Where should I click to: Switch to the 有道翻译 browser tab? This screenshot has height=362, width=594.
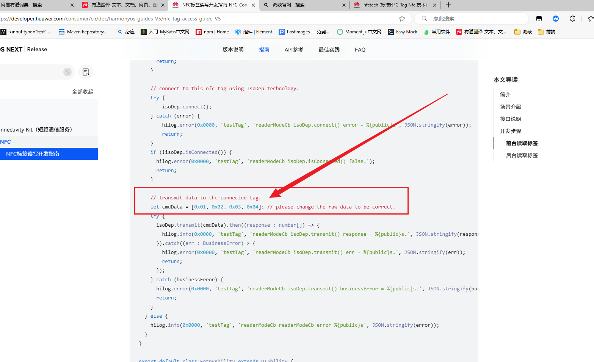123,5
